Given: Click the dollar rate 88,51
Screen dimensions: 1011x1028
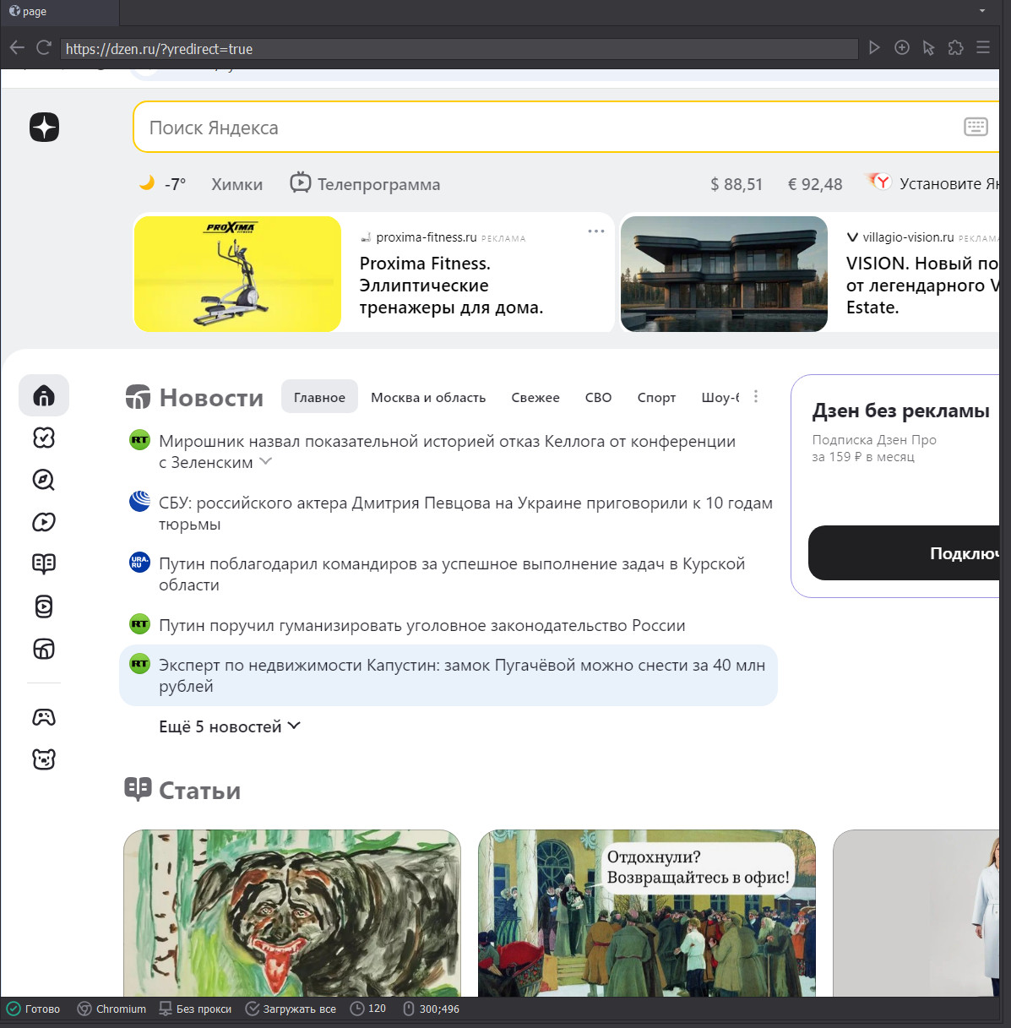Looking at the screenshot, I should [x=737, y=184].
